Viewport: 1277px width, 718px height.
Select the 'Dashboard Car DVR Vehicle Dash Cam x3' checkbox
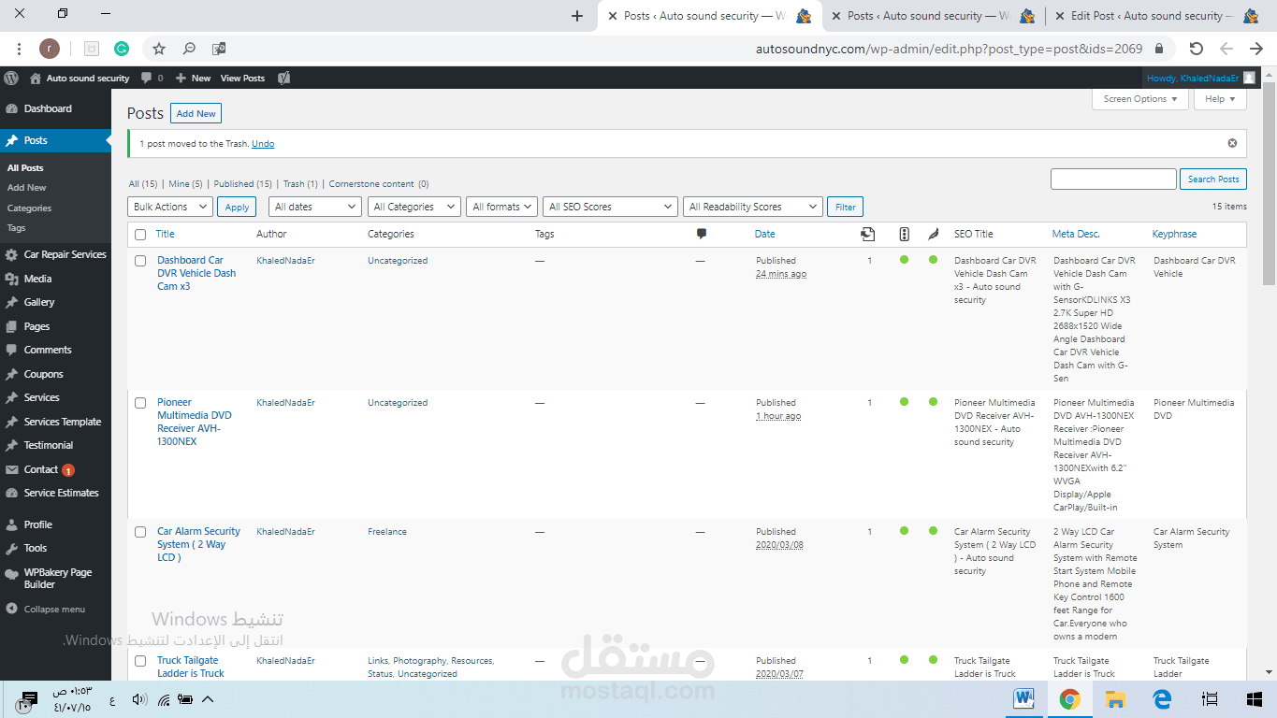click(140, 261)
